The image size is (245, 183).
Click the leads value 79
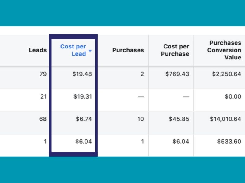43,74
